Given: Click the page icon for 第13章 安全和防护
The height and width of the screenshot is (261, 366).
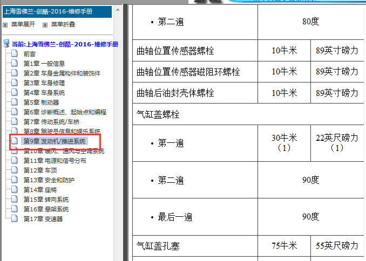Looking at the screenshot, I should click(x=15, y=180).
